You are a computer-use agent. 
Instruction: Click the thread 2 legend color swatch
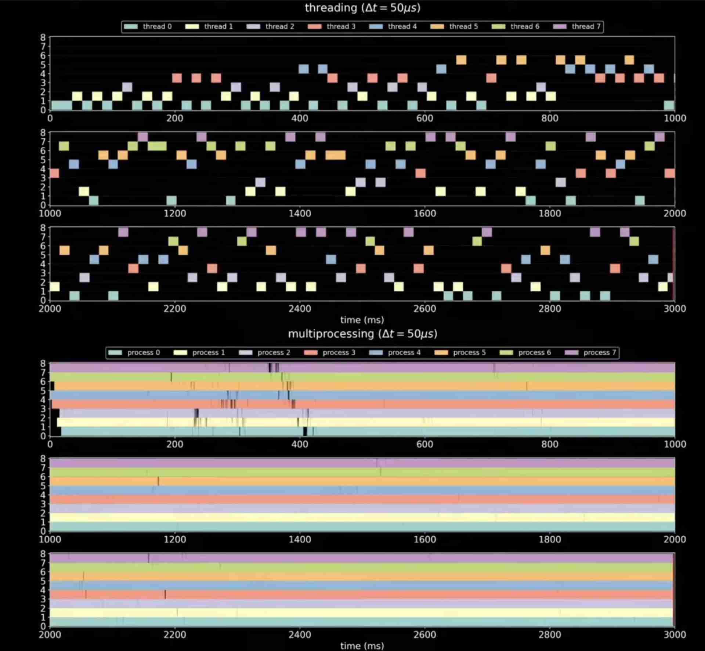click(x=253, y=26)
